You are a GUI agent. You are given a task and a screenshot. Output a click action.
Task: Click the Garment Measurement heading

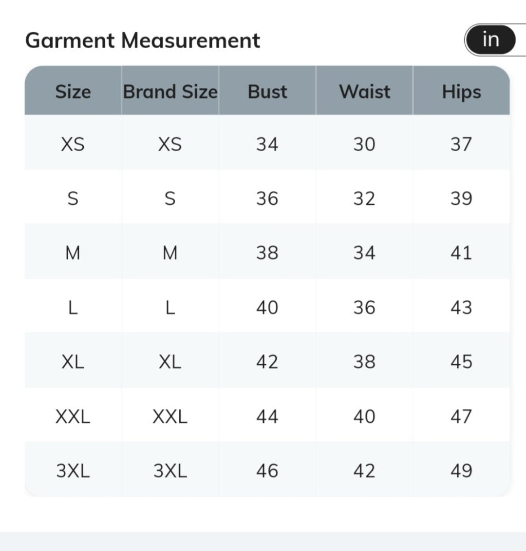[x=142, y=40]
